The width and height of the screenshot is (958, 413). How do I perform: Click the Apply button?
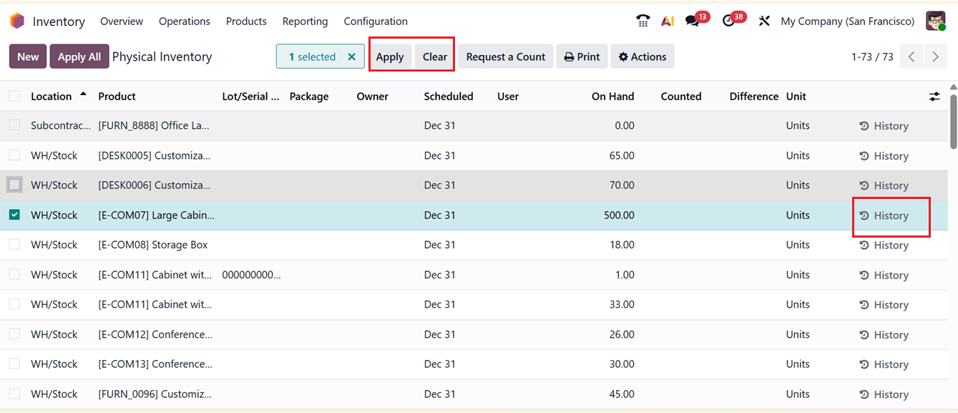click(391, 55)
